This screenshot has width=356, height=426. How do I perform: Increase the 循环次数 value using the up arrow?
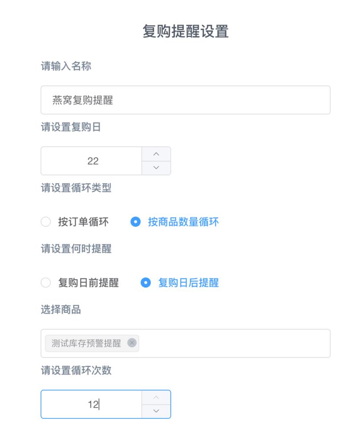click(157, 398)
